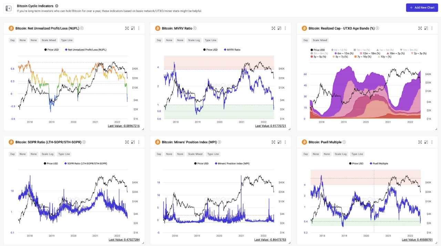Viewport: 441px width, 246px height.
Task: Toggle 0d ~ 1d (%) series in legend
Action: 340,50
